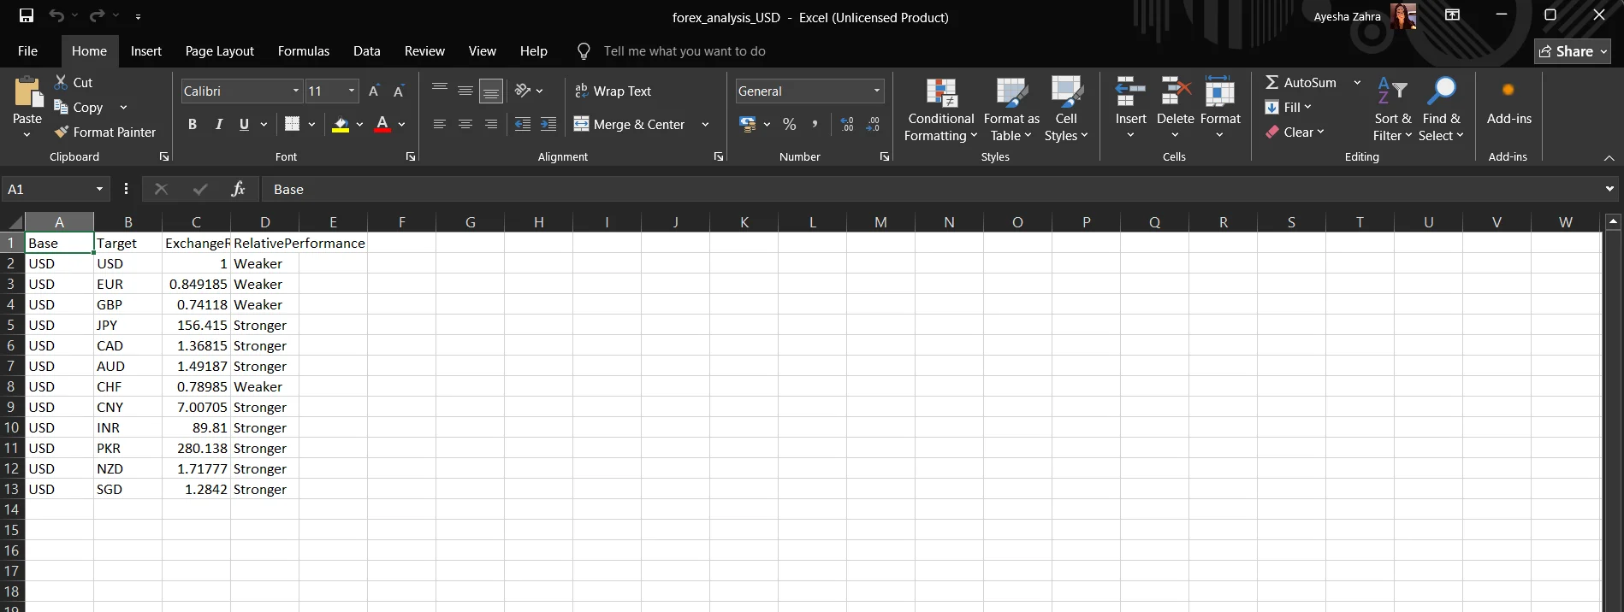Switch to the Formulas tab

click(303, 51)
